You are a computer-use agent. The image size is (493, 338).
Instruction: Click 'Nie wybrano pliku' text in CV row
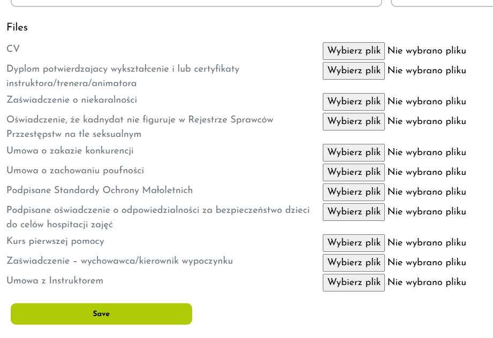click(x=427, y=51)
